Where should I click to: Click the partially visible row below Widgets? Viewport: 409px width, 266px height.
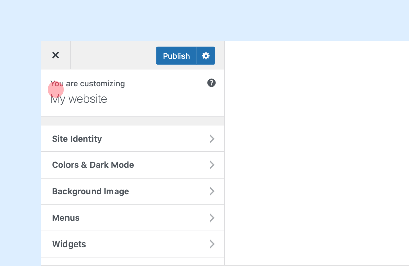tap(133, 262)
